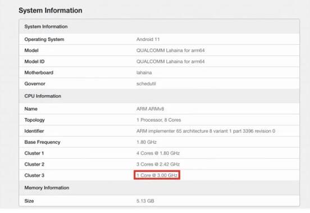This screenshot has height=213, width=310.
Task: Select the 'lahaina' motherboard value
Action: pyautogui.click(x=144, y=72)
